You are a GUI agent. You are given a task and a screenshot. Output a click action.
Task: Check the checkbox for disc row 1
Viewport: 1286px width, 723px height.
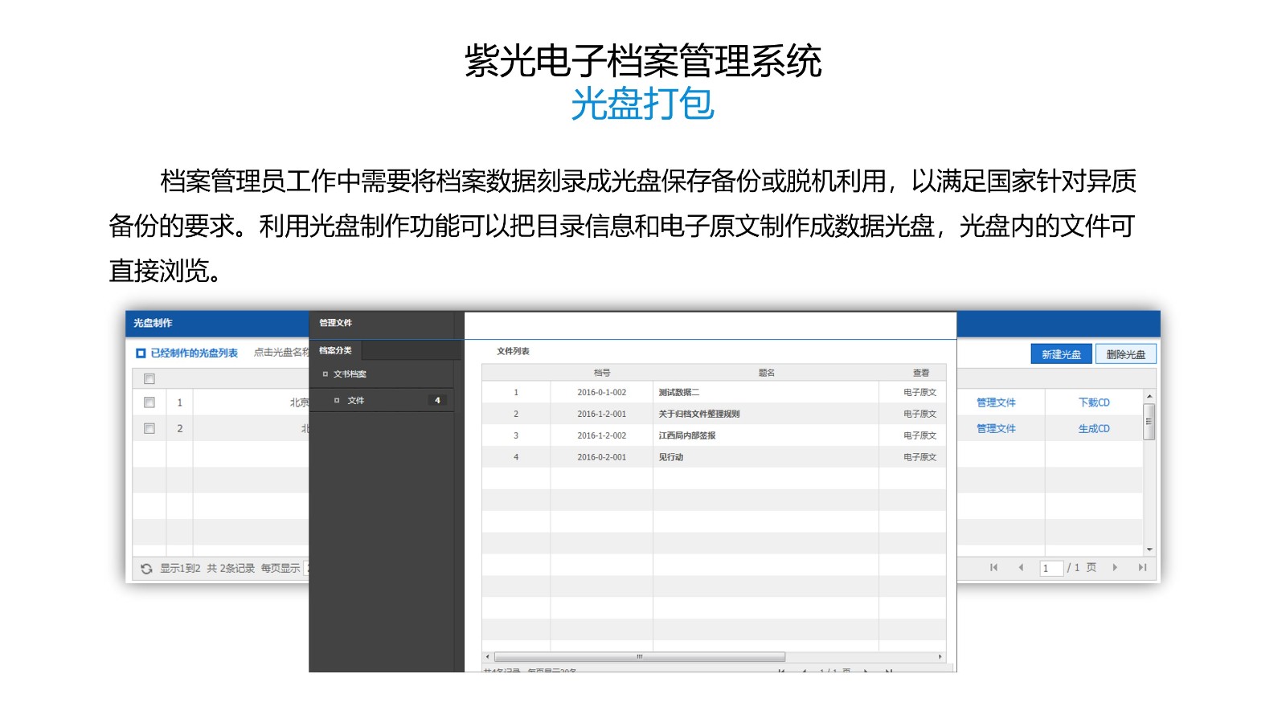point(149,402)
